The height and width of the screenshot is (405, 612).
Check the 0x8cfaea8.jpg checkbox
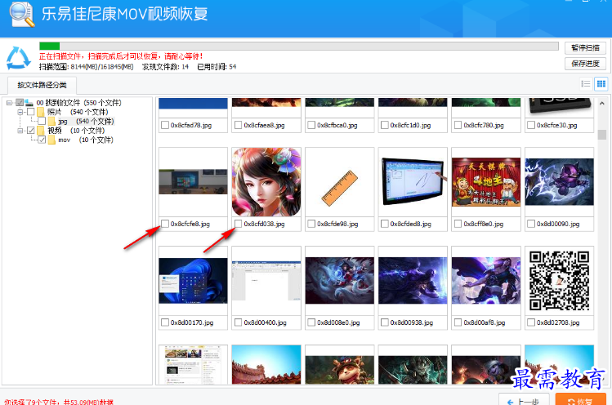238,125
